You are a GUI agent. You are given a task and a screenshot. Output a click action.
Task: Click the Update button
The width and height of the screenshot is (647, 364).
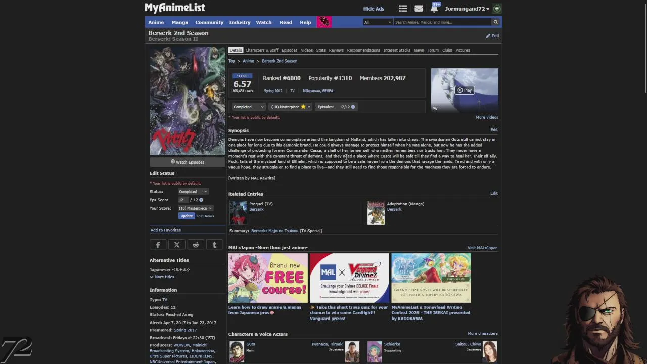click(187, 216)
